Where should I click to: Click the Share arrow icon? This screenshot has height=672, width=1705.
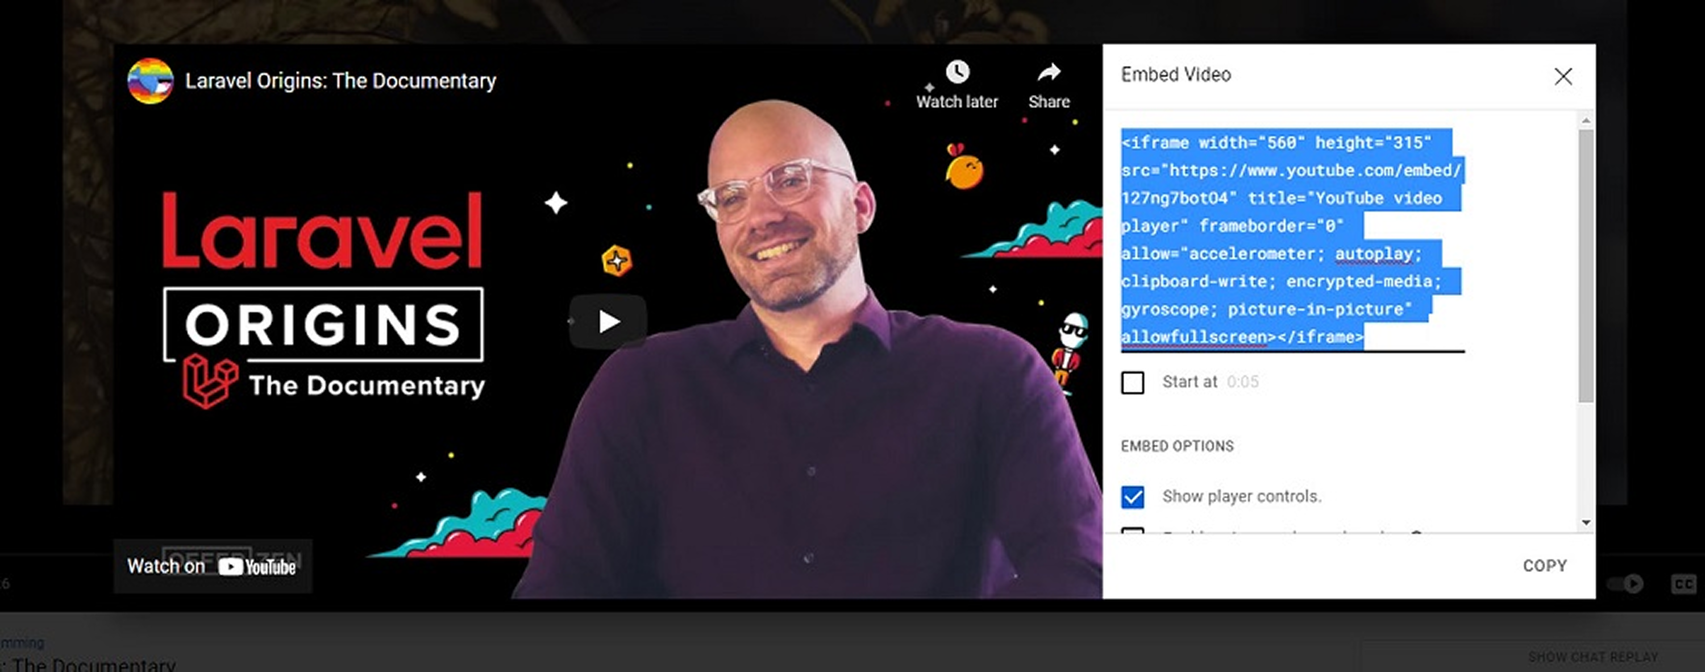tap(1049, 72)
